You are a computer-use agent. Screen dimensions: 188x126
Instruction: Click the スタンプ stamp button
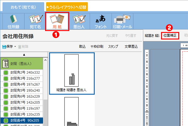pos(113,46)
